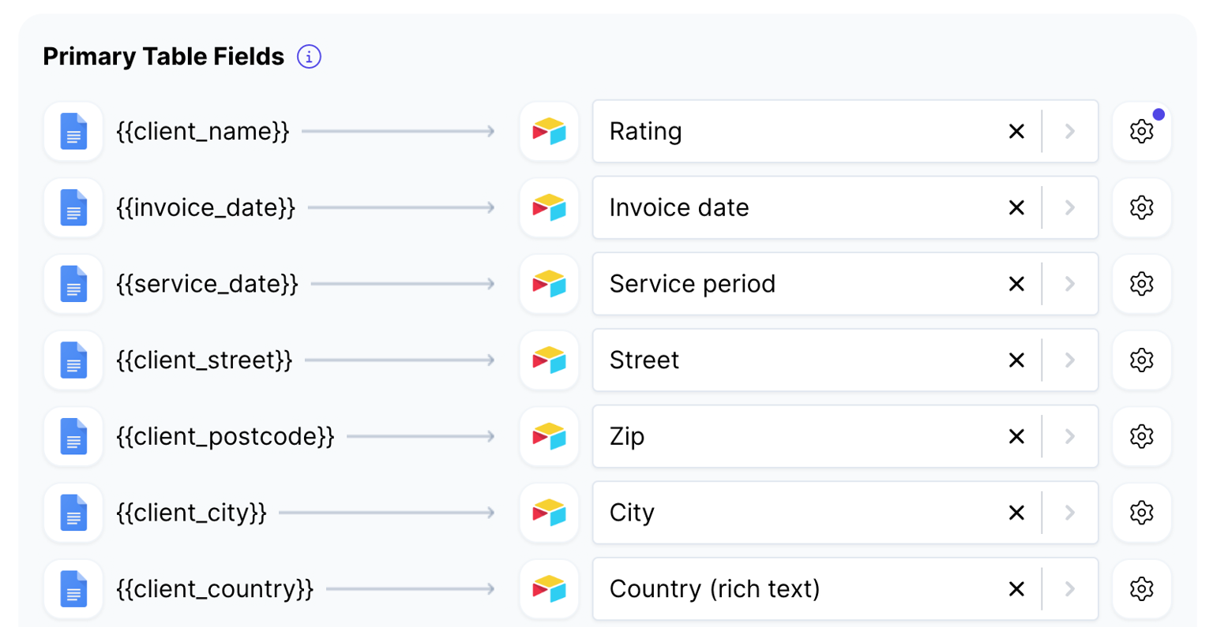The height and width of the screenshot is (627, 1213).
Task: Click the info icon next to Primary Table Fields
Action: click(310, 56)
